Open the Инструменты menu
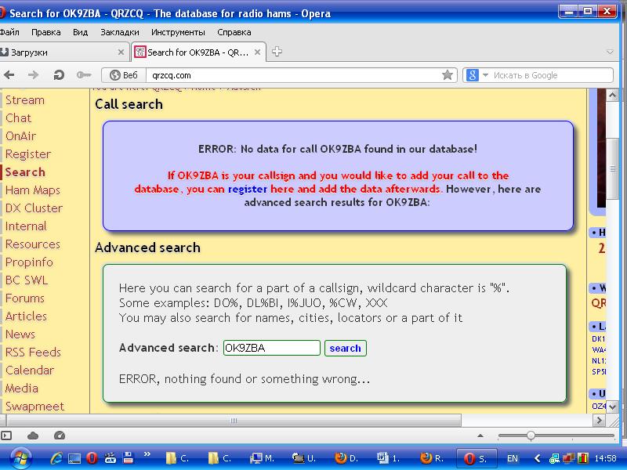Image resolution: width=627 pixels, height=470 pixels. pos(178,32)
